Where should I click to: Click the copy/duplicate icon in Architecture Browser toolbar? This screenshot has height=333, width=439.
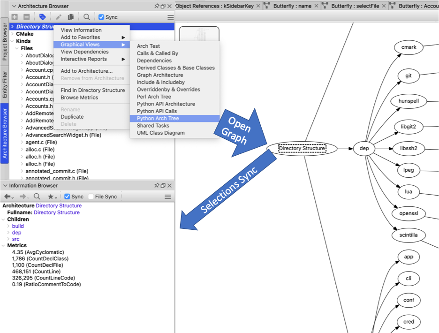pyautogui.click(x=71, y=17)
